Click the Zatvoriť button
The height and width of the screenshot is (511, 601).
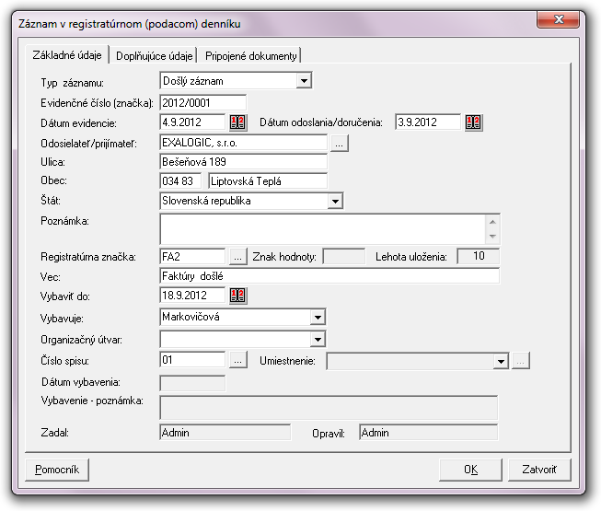coord(539,470)
